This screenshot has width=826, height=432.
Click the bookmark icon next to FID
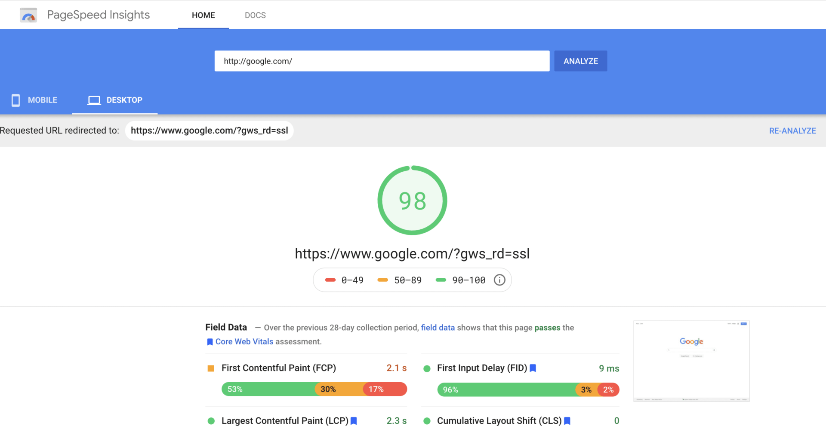click(533, 368)
